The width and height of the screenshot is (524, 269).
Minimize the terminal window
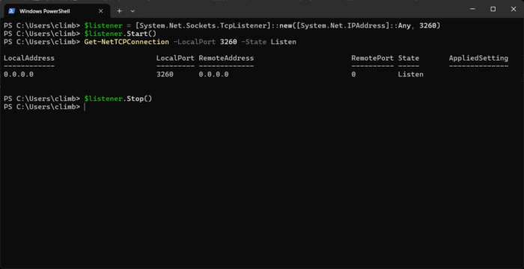tap(472, 10)
